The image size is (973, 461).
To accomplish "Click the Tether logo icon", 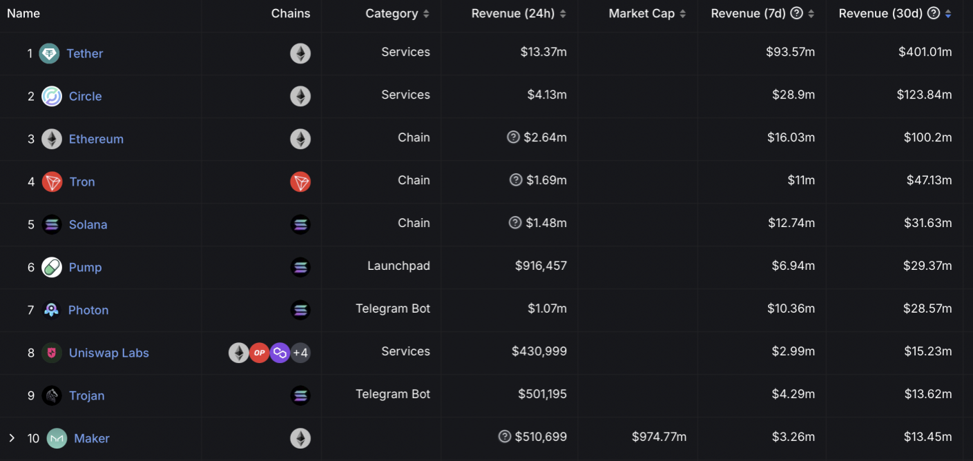I will [x=49, y=53].
